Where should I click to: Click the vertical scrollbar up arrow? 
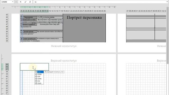[168, 6]
